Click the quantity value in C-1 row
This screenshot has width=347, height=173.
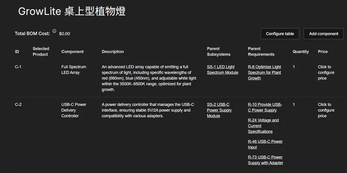[x=294, y=67]
